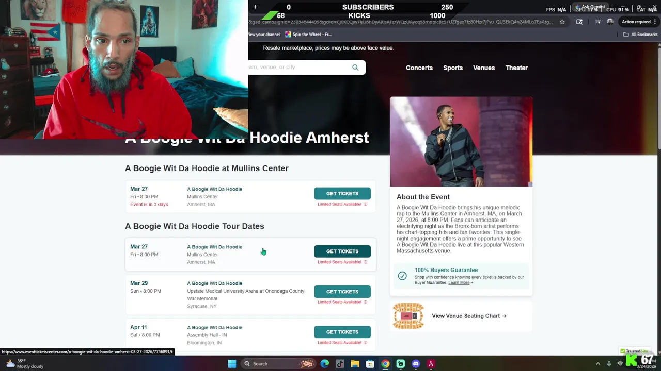Image resolution: width=661 pixels, height=371 pixels.
Task: Click the team, venue, or city search field
Action: tap(298, 68)
